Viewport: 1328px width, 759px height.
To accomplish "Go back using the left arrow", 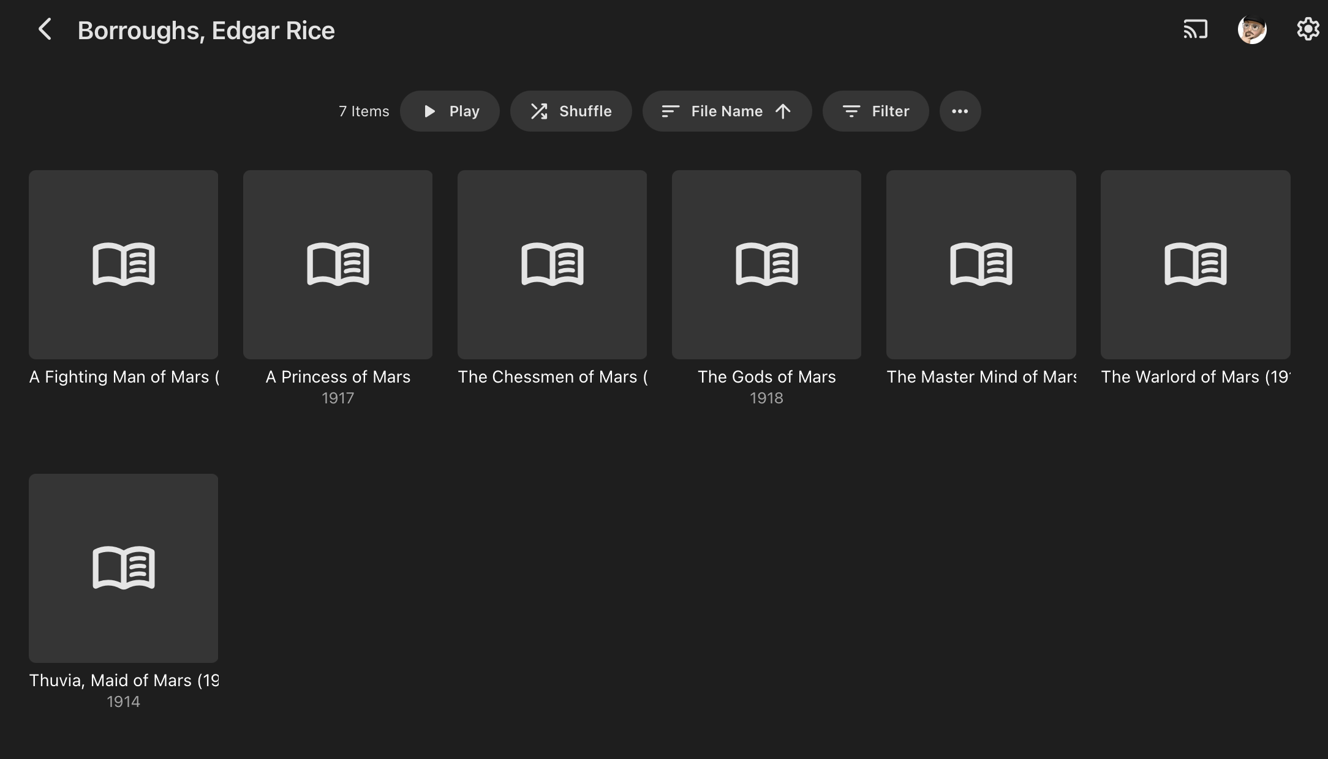I will pos(45,29).
